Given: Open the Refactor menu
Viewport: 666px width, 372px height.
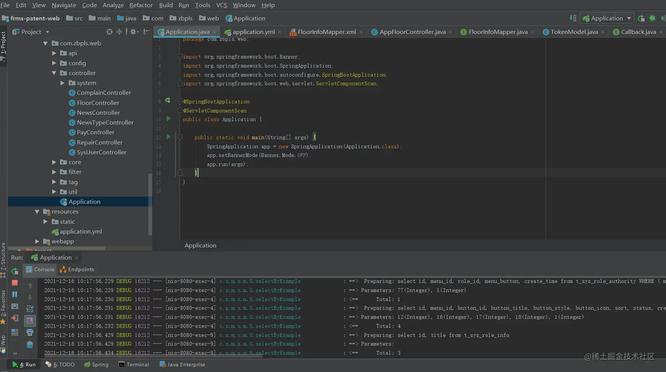Looking at the screenshot, I should [141, 5].
